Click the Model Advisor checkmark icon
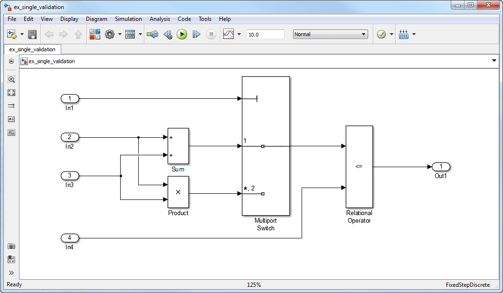 click(381, 34)
